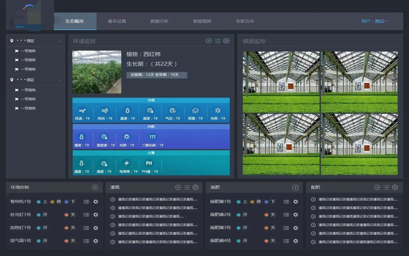Image resolution: width=409 pixels, height=256 pixels.
Task: Open settings gear in 环境监控 panel header
Action: coord(226,41)
